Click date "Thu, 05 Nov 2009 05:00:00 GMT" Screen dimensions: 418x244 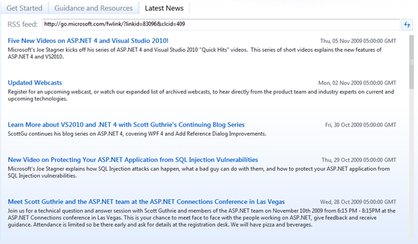point(358,41)
